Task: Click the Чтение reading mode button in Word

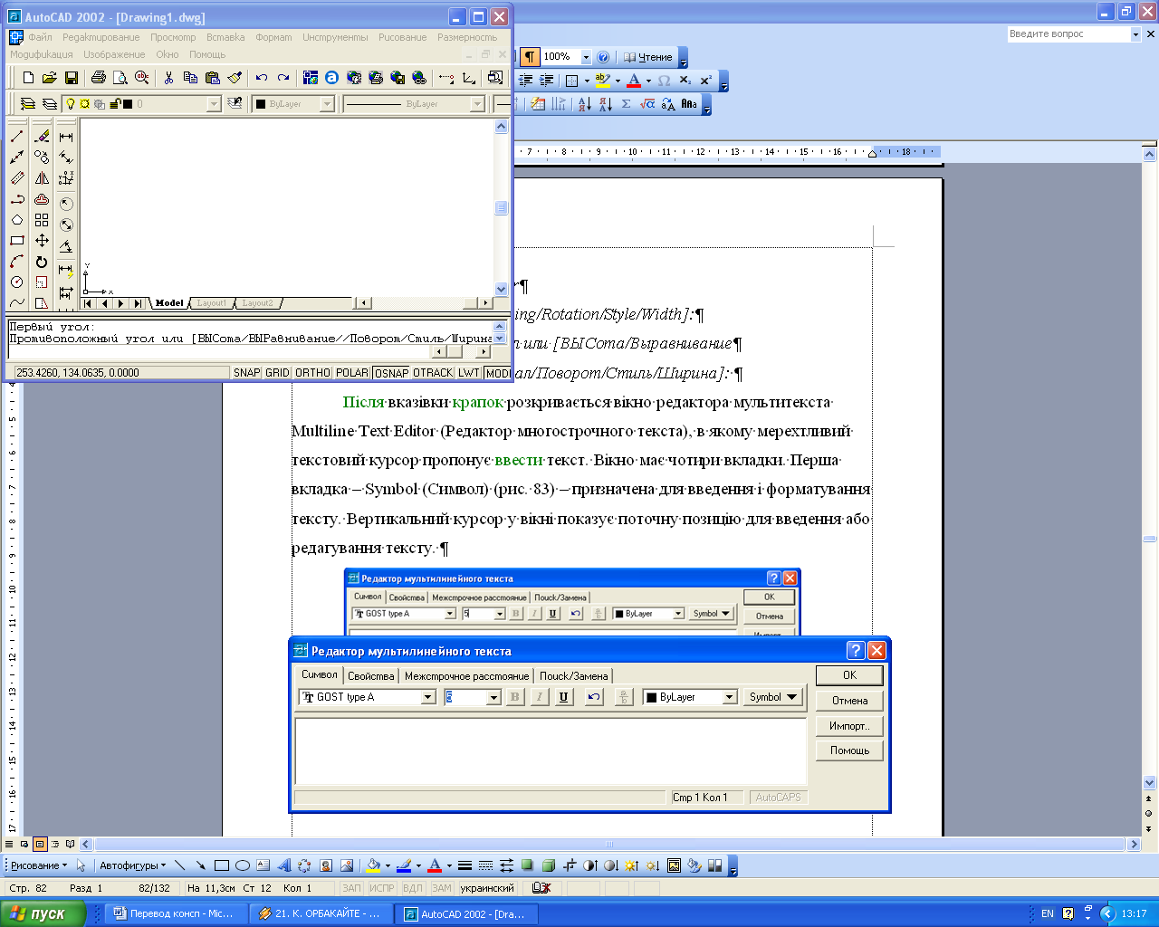Action: (x=648, y=57)
